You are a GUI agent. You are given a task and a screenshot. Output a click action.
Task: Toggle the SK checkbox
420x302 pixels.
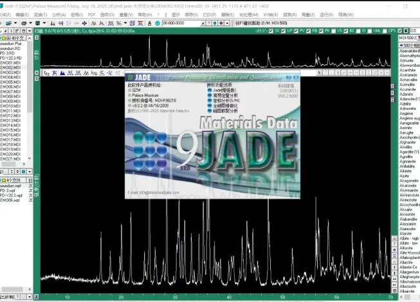(x=271, y=31)
